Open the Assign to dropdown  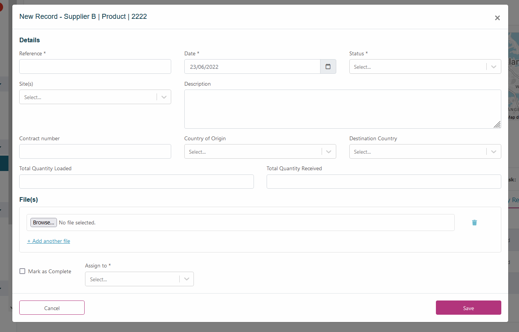click(x=139, y=279)
